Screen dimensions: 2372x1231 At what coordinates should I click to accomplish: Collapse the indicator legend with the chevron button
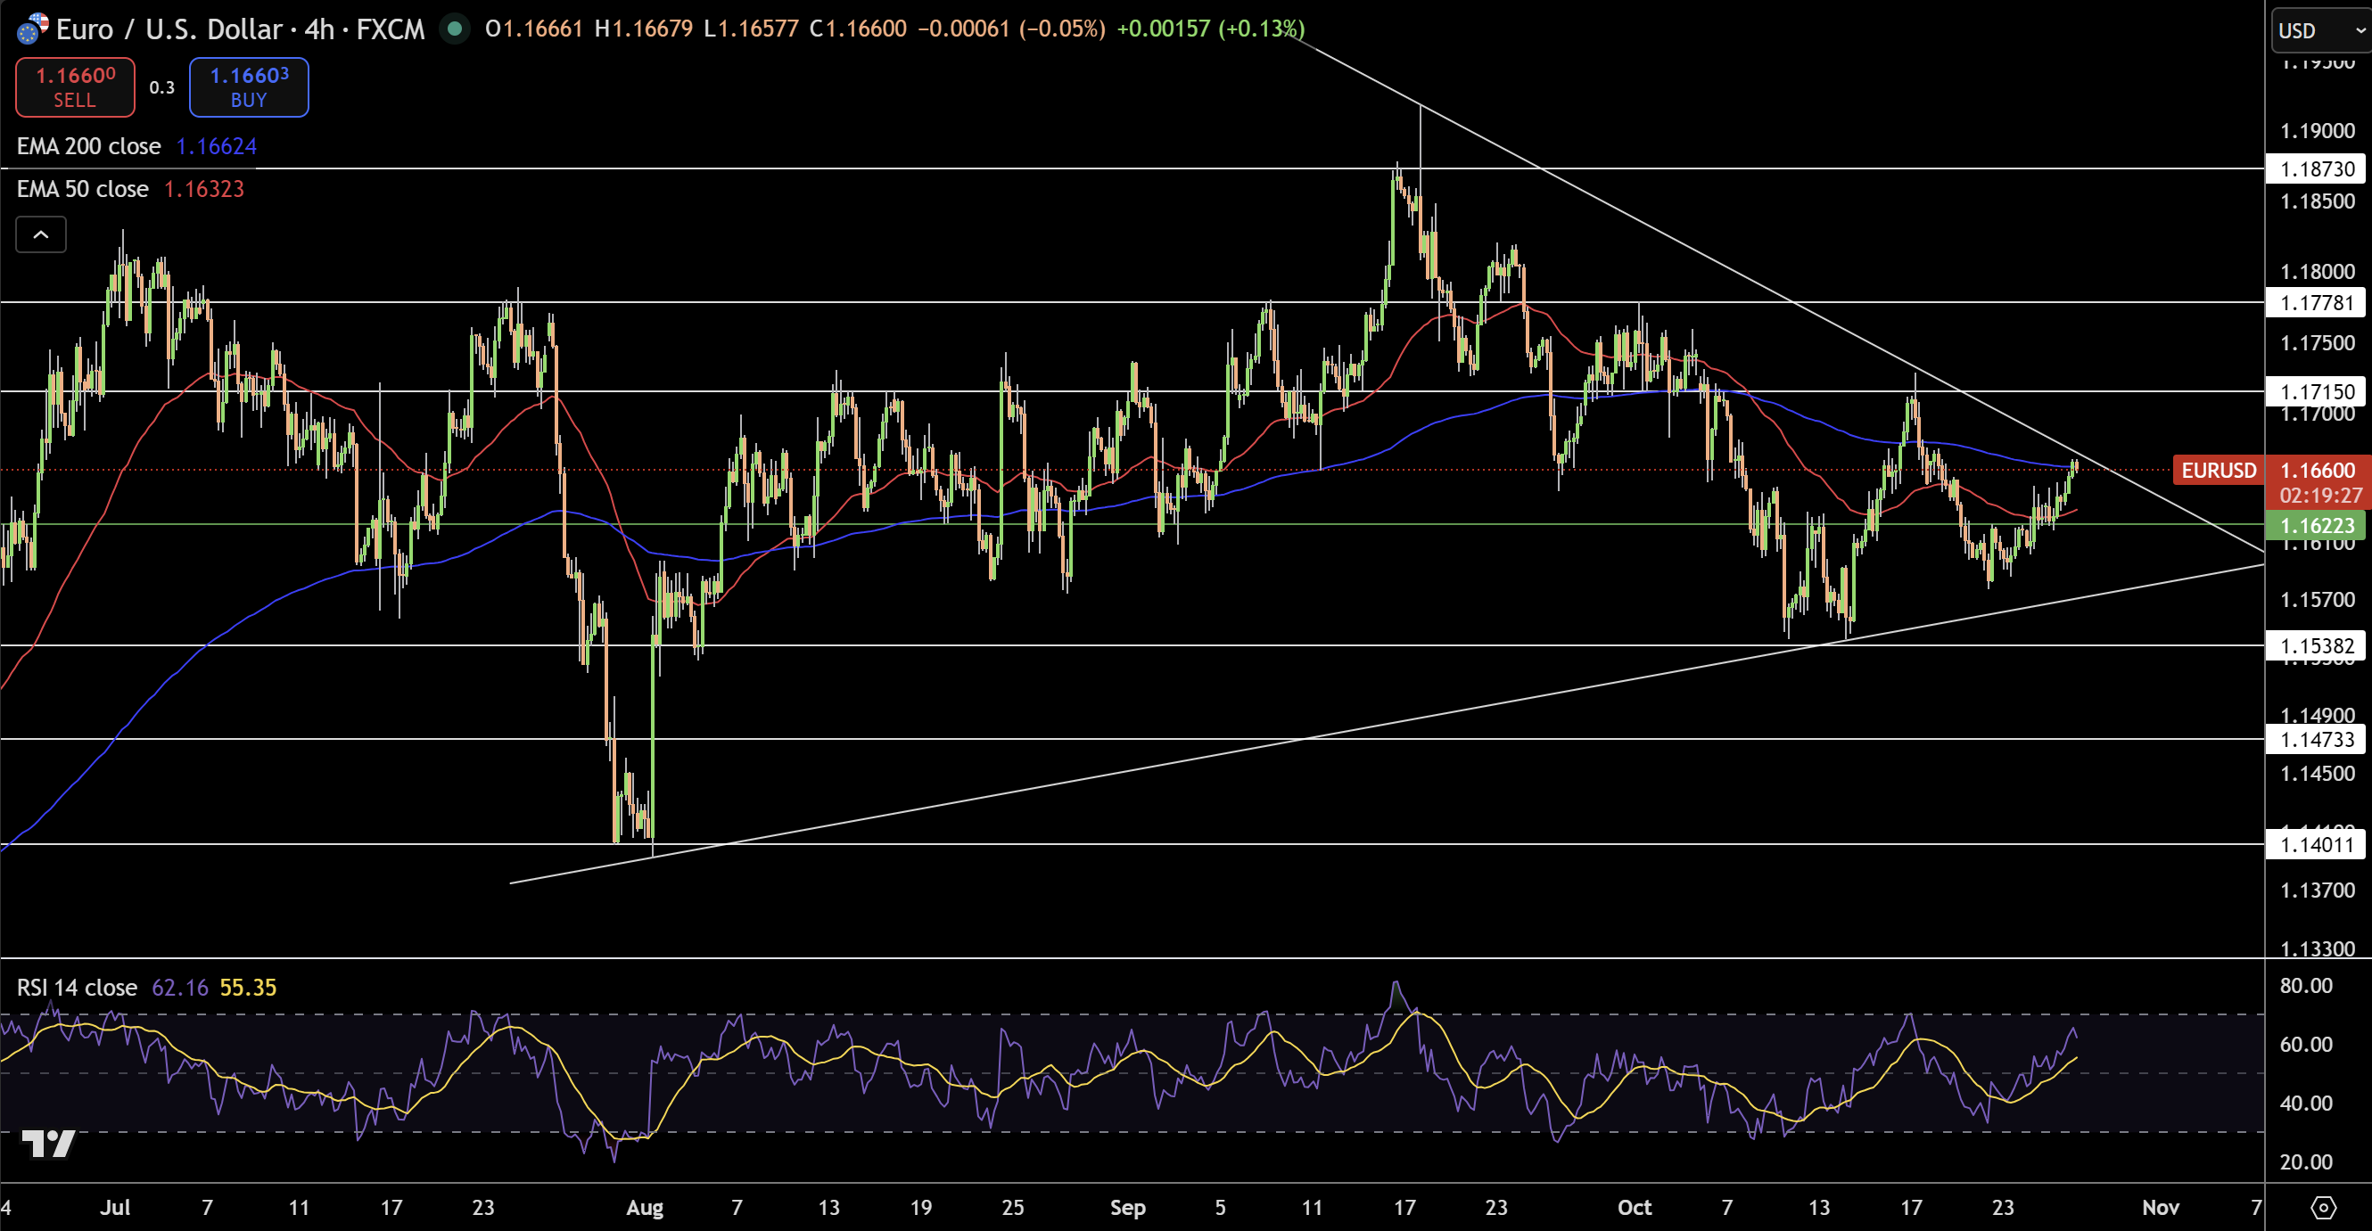pyautogui.click(x=40, y=234)
